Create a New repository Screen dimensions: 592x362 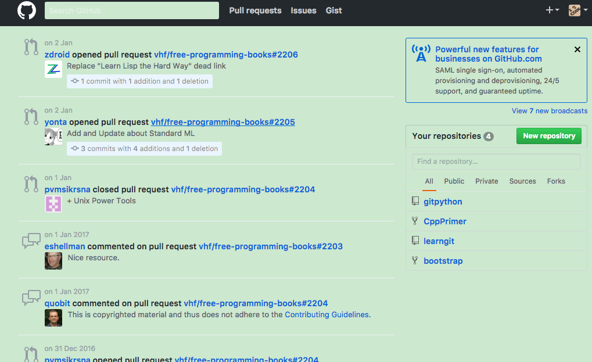pyautogui.click(x=549, y=136)
